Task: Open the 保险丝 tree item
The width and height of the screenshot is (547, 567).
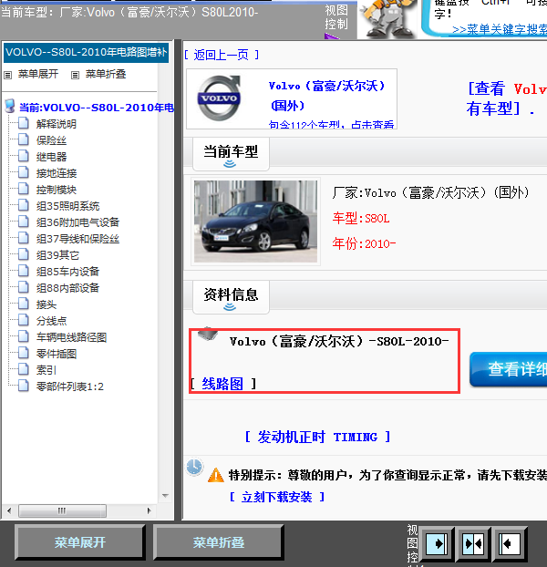Action: (51, 140)
